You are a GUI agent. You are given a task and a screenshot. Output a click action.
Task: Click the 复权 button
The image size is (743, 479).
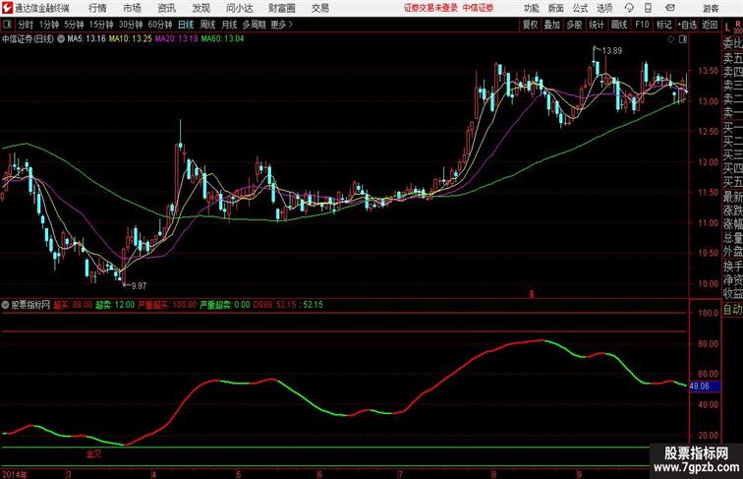pos(530,25)
